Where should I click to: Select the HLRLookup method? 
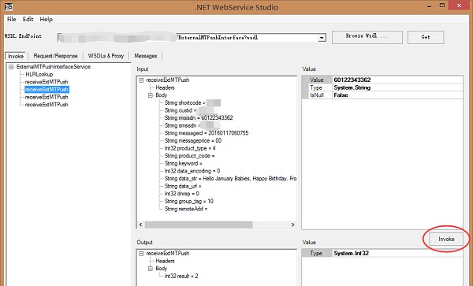point(39,74)
